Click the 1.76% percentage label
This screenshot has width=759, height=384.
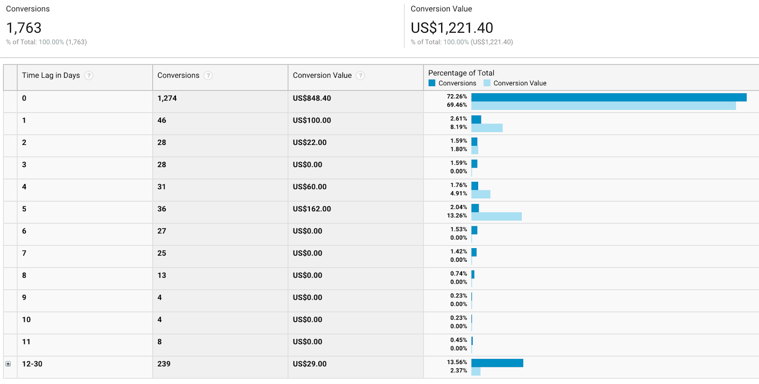459,185
